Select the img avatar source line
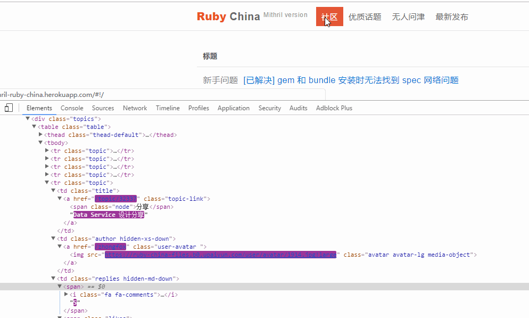The image size is (529, 318). coord(273,255)
